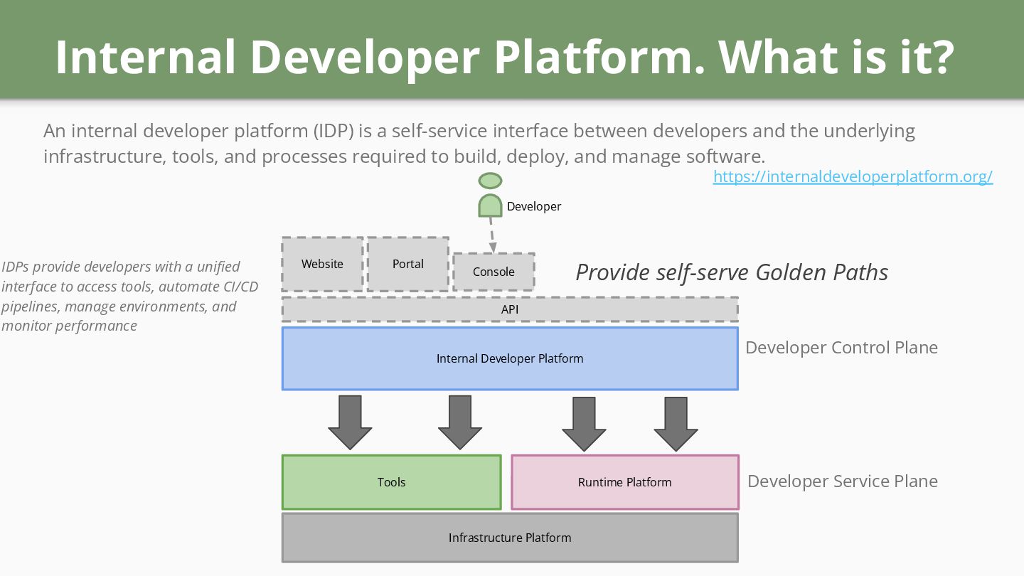
Task: Click the first arrow above Runtime Platform
Action: tap(584, 424)
